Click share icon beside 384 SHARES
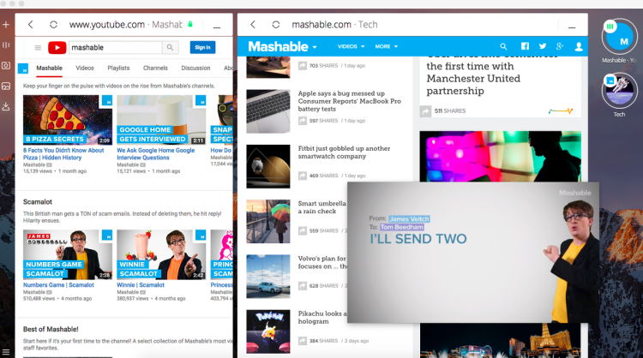Image resolution: width=643 pixels, height=358 pixels. tap(303, 341)
